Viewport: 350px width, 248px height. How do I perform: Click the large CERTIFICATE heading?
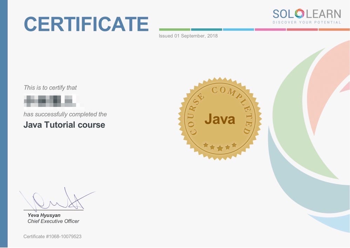(x=86, y=24)
